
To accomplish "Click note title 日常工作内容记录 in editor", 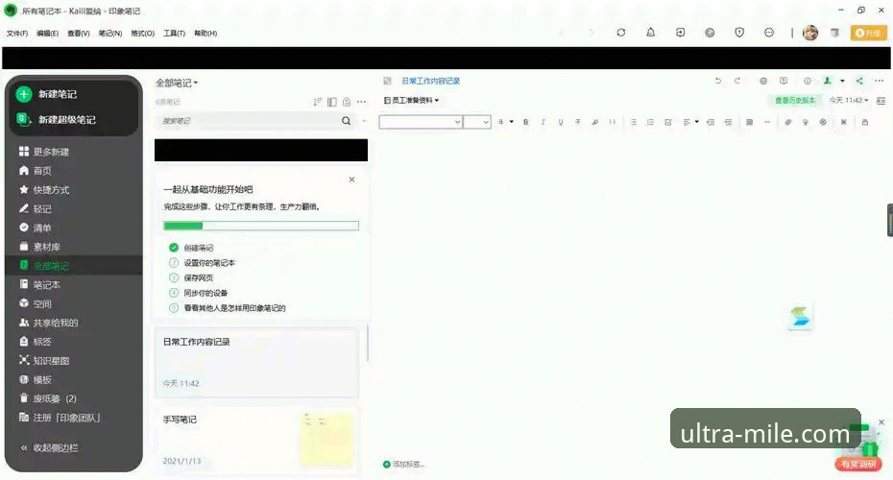I will (430, 81).
